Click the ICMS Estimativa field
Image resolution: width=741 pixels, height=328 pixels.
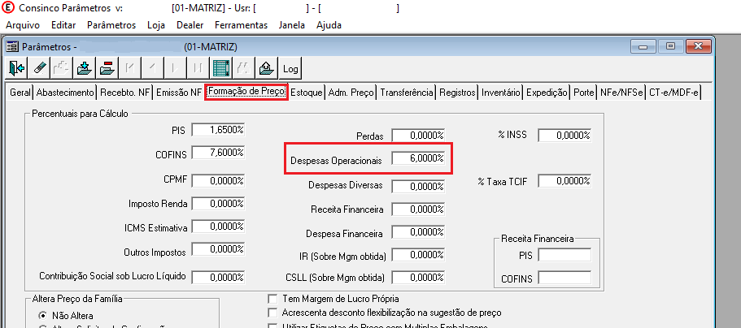pos(218,227)
